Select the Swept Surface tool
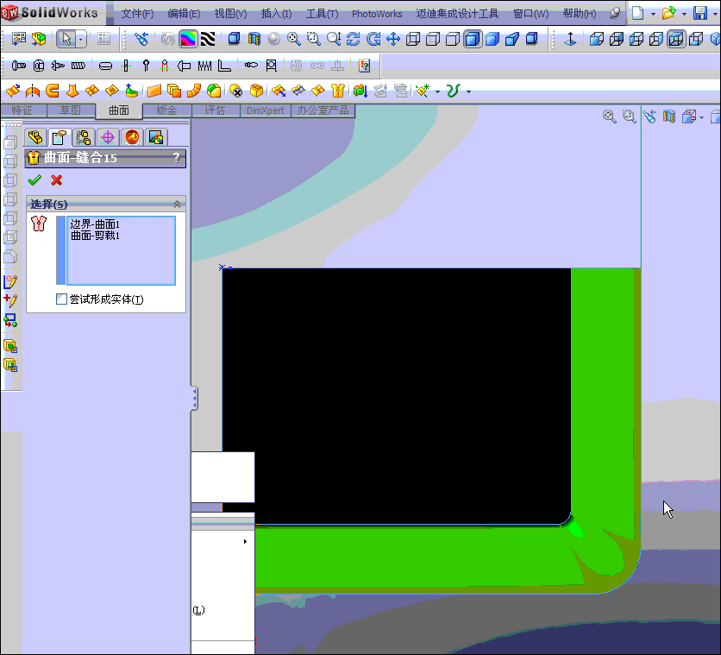This screenshot has width=721, height=655. 53,91
